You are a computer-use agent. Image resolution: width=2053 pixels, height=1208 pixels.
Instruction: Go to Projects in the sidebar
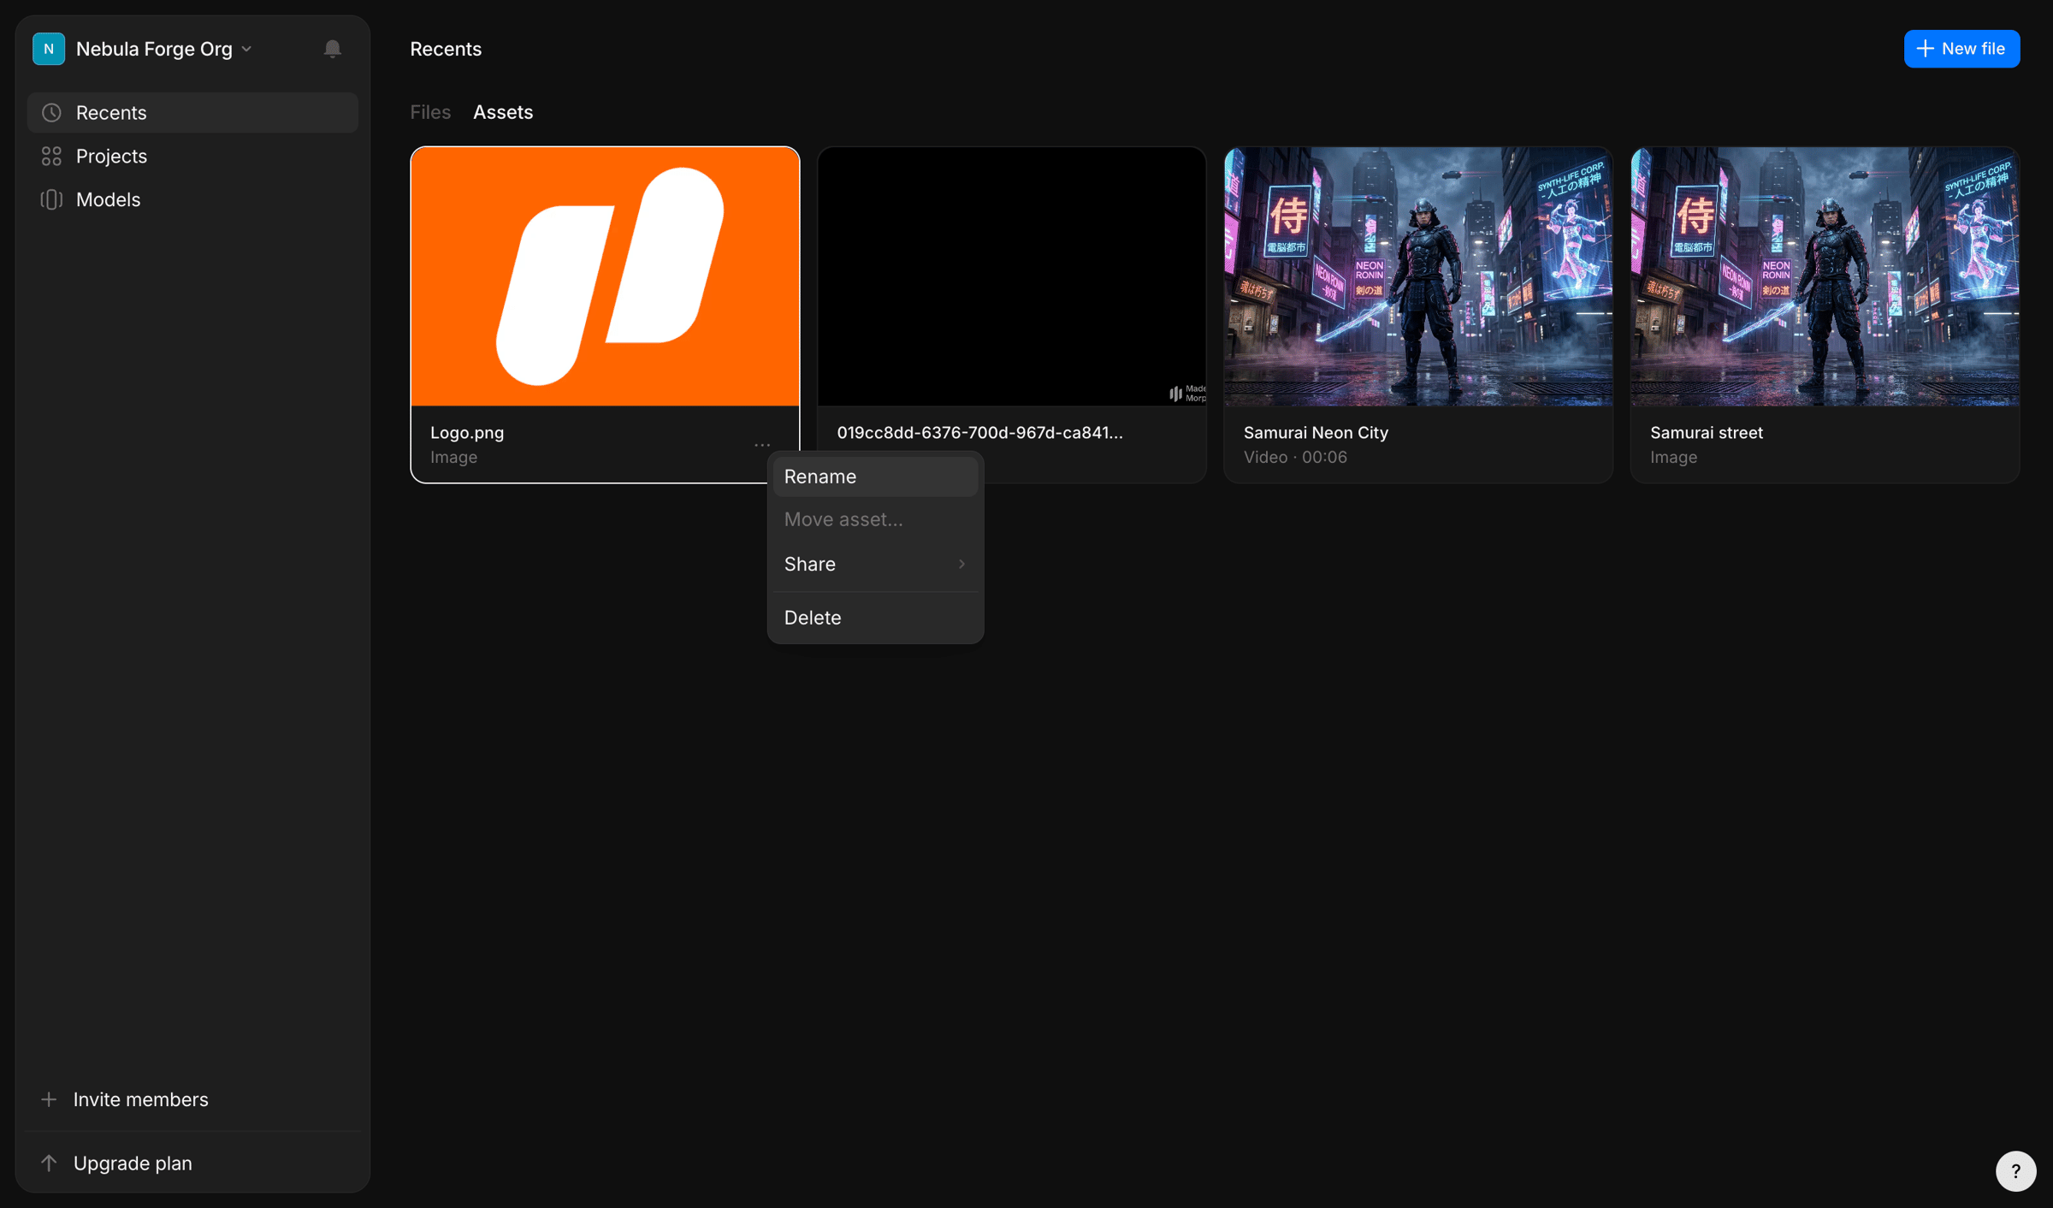[192, 156]
